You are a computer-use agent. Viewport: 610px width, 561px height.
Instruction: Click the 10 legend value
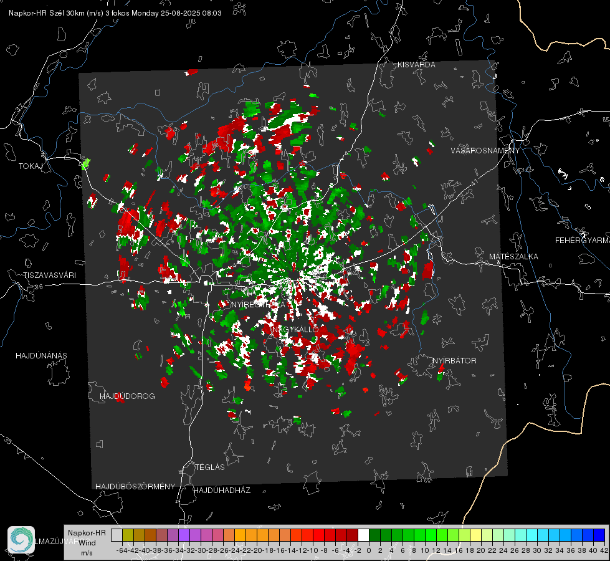coord(425,550)
